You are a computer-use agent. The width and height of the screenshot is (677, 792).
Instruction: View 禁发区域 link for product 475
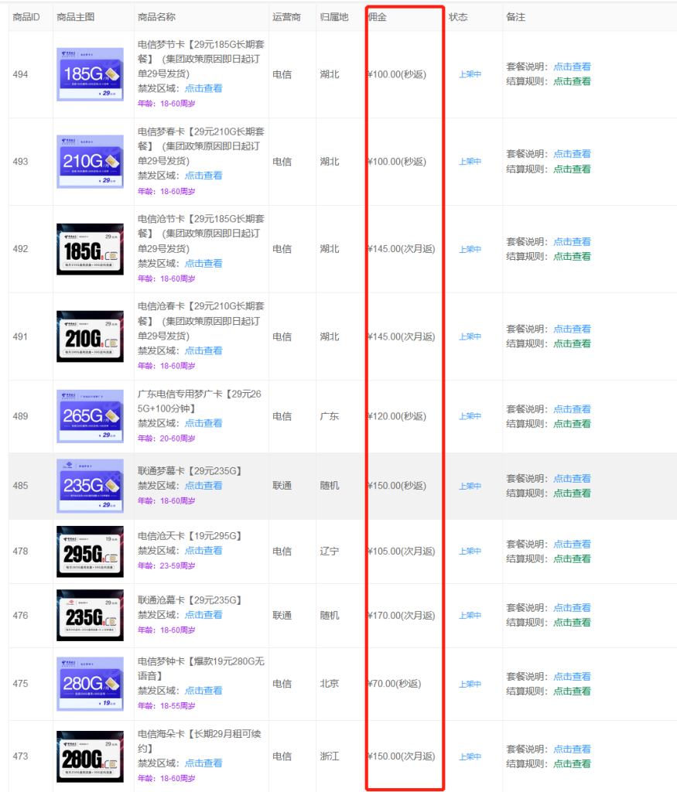(203, 691)
